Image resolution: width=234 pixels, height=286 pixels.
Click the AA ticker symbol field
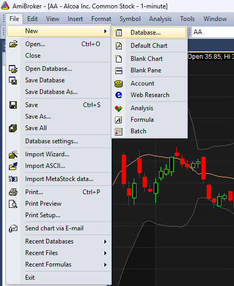click(213, 32)
